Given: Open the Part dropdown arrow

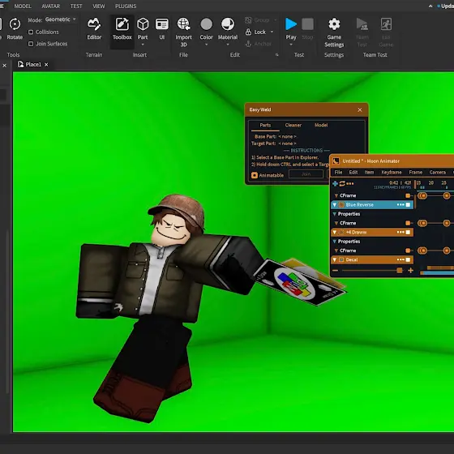Looking at the screenshot, I should (143, 45).
